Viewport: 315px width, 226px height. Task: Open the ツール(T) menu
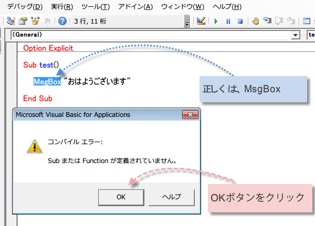[x=96, y=7]
